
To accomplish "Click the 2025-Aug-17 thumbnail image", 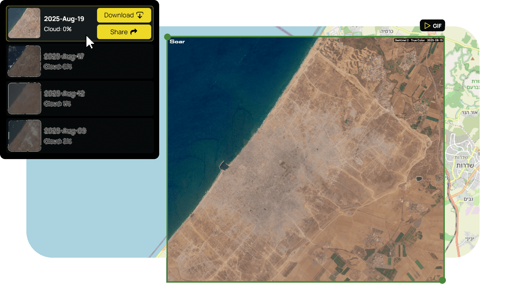I will pos(24,61).
